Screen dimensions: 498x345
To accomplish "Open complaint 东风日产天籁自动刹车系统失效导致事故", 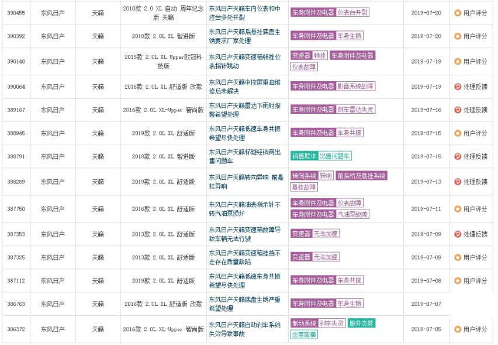I will (244, 329).
